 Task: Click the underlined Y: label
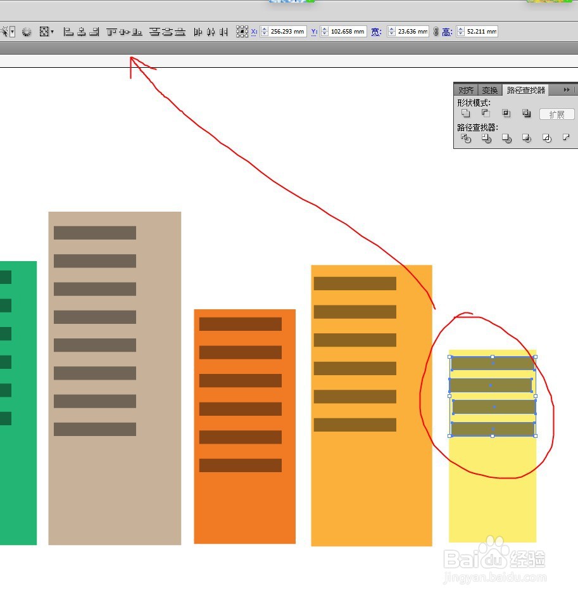coord(314,32)
